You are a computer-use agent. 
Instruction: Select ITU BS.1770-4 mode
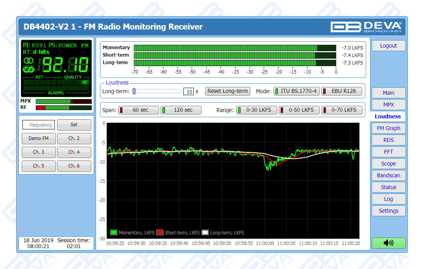coord(296,91)
